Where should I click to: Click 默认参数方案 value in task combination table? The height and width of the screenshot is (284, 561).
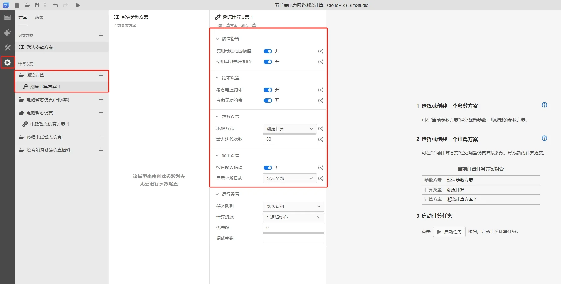(460, 180)
